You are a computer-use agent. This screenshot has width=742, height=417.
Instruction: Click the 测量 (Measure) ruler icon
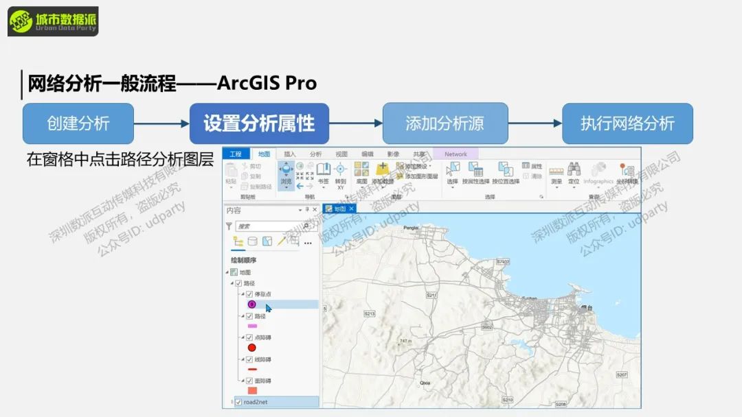[x=556, y=171]
